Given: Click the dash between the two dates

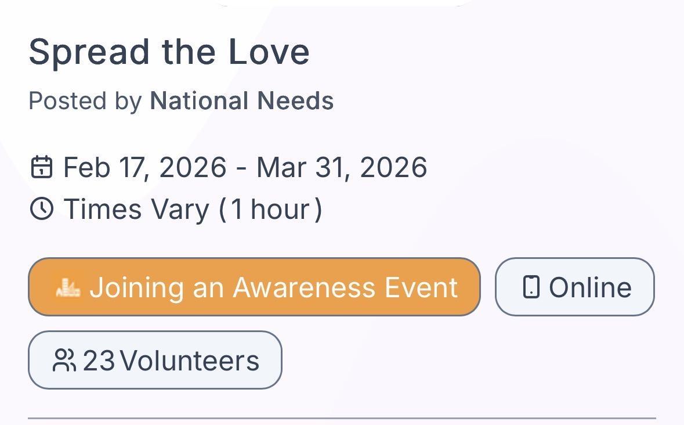Looking at the screenshot, I should (x=241, y=167).
